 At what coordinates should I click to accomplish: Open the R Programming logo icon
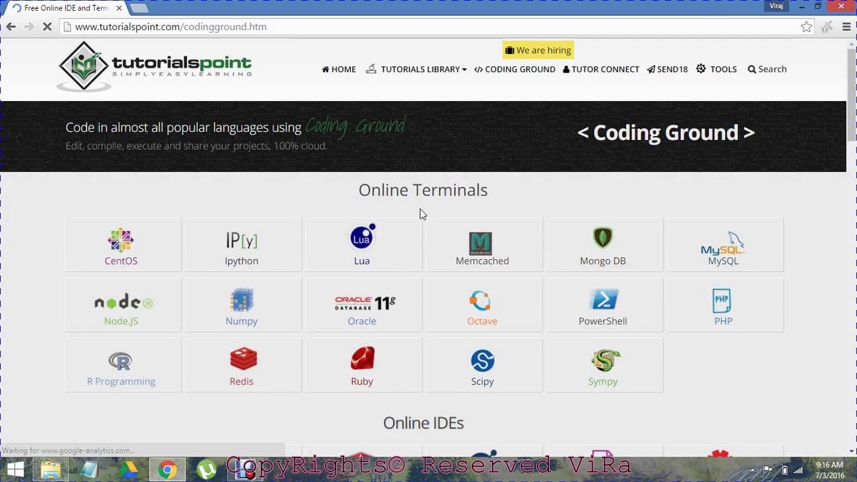point(121,361)
